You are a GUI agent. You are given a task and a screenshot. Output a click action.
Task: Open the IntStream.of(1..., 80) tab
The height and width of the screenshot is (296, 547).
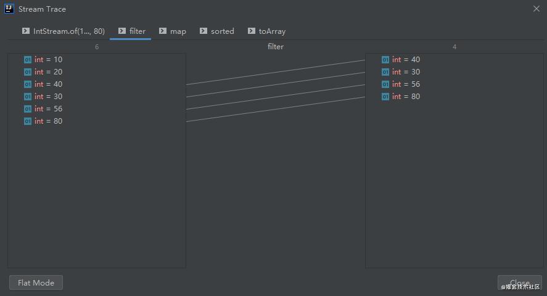(63, 31)
